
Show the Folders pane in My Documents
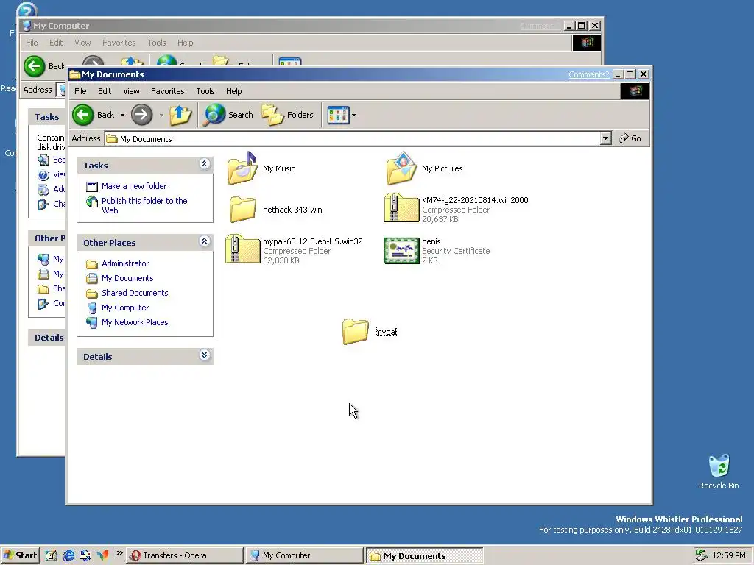coord(288,115)
